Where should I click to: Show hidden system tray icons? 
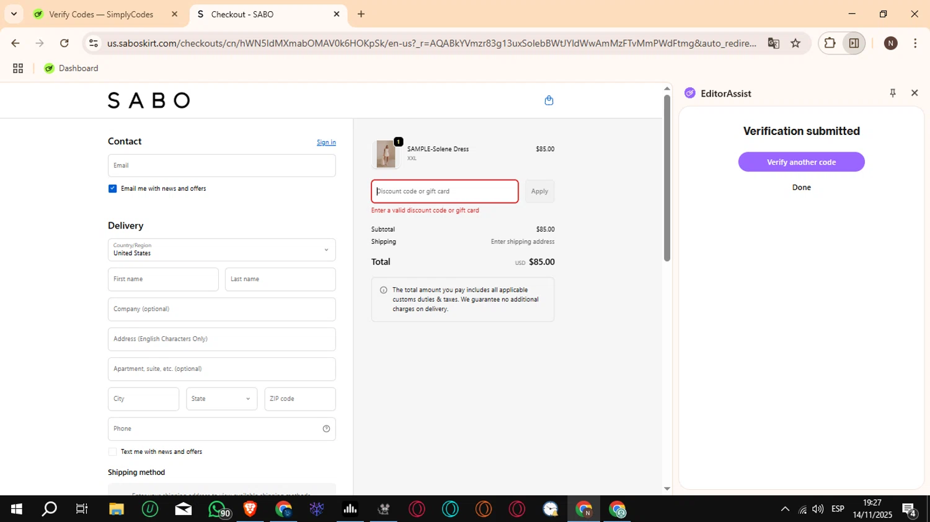click(x=785, y=509)
